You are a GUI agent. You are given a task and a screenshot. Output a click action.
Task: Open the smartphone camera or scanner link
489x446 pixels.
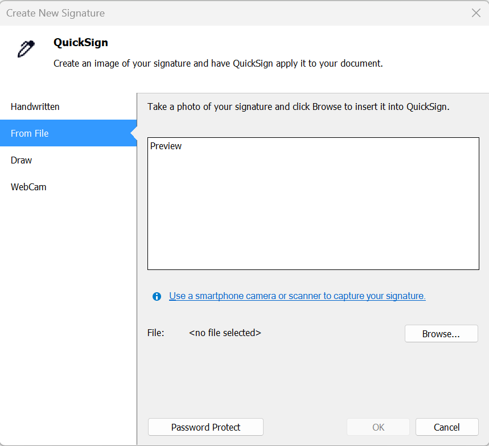click(297, 296)
